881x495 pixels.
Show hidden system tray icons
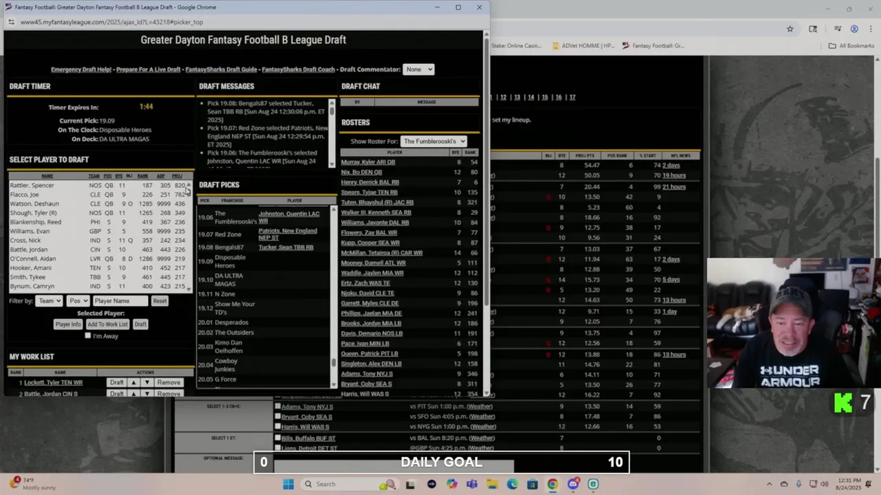pyautogui.click(x=769, y=484)
